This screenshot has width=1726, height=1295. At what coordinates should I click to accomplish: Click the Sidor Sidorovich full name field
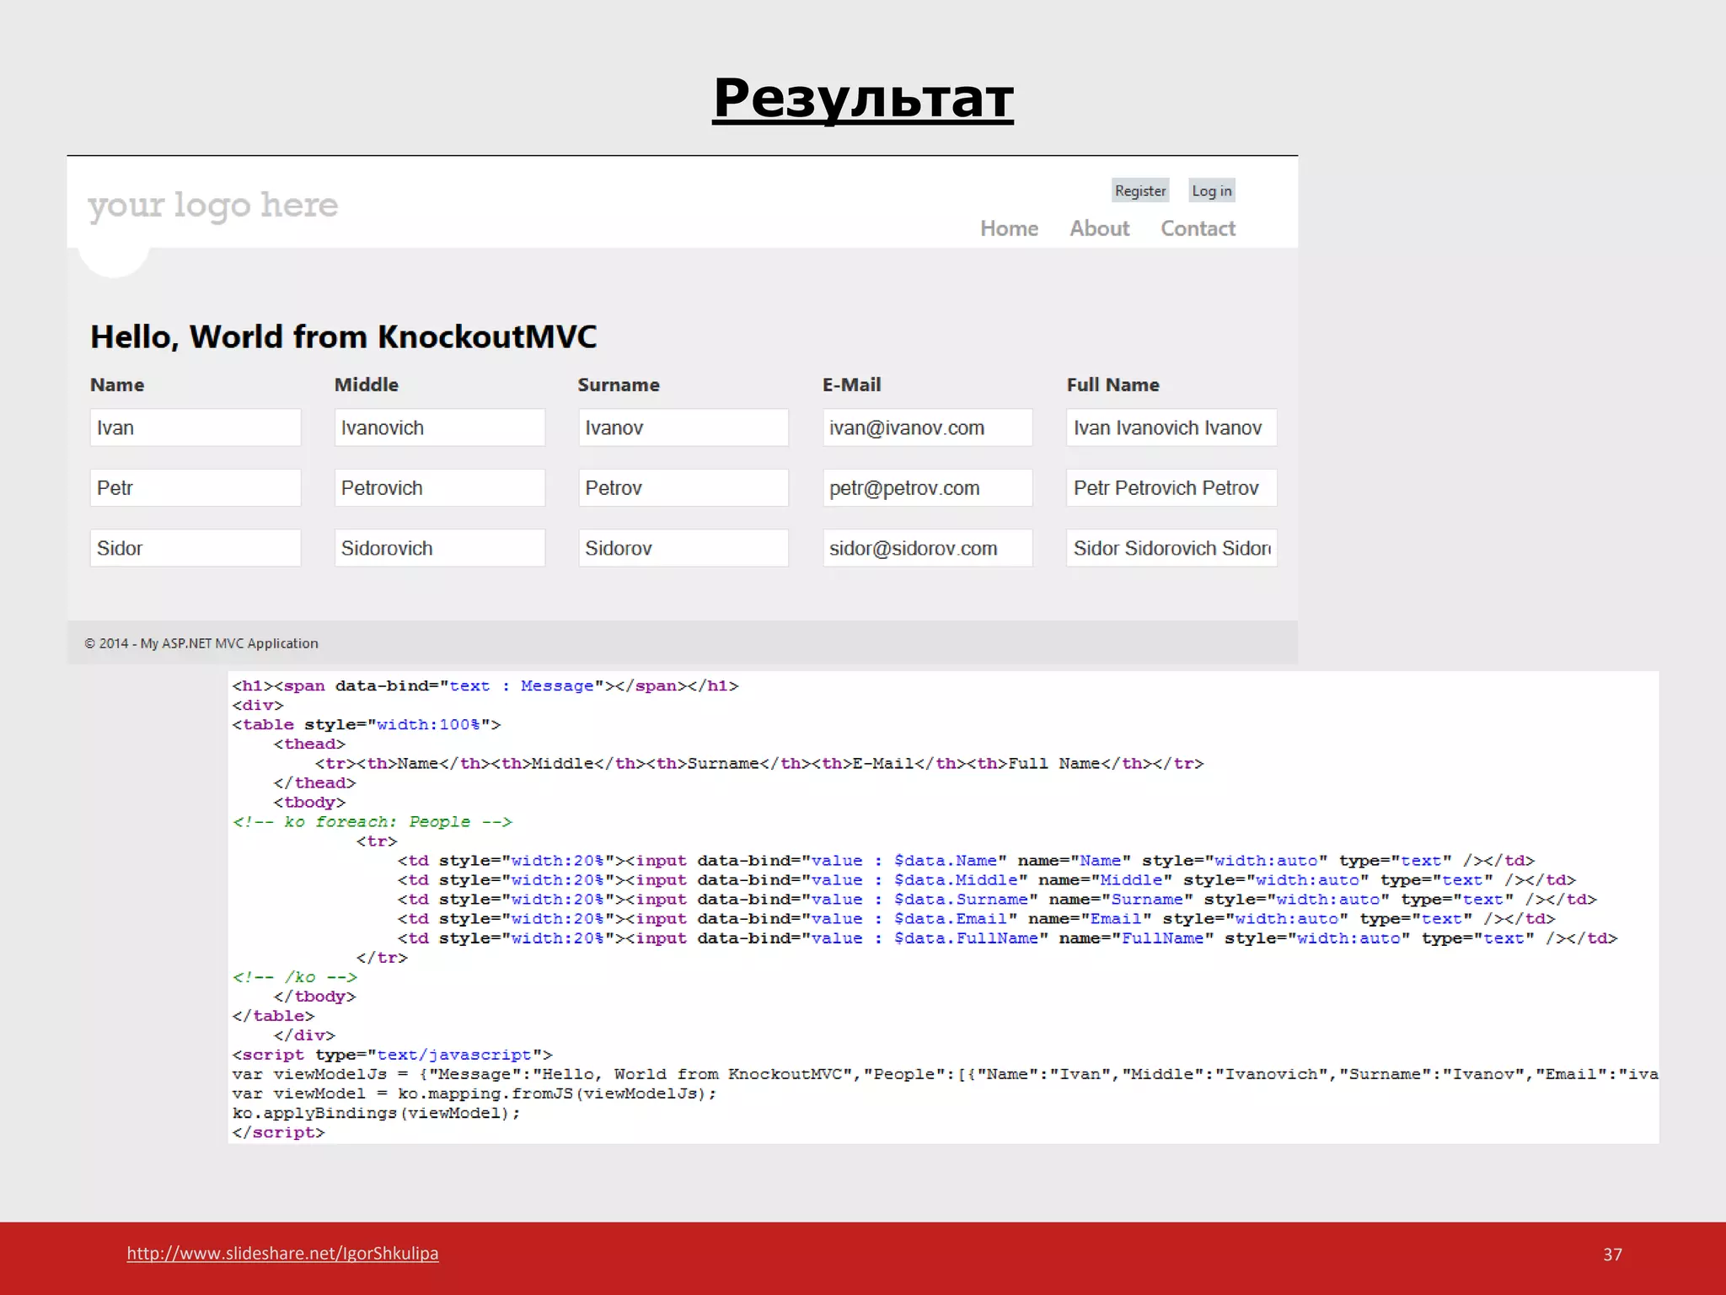[x=1171, y=548]
